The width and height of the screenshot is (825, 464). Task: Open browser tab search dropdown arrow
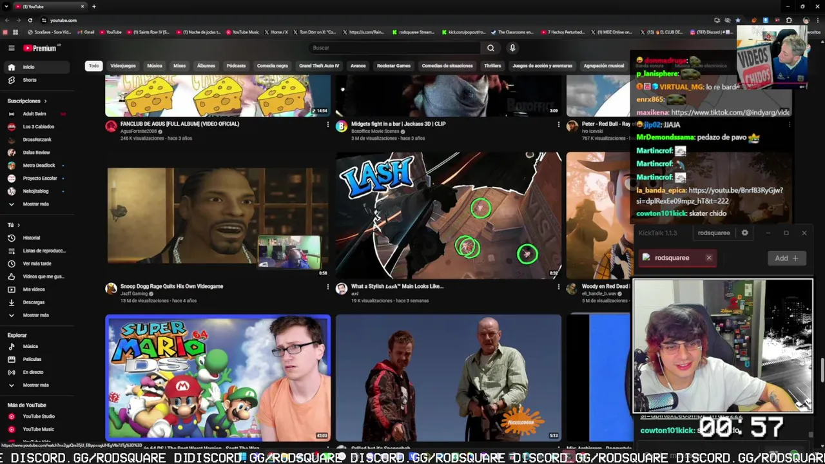6,6
